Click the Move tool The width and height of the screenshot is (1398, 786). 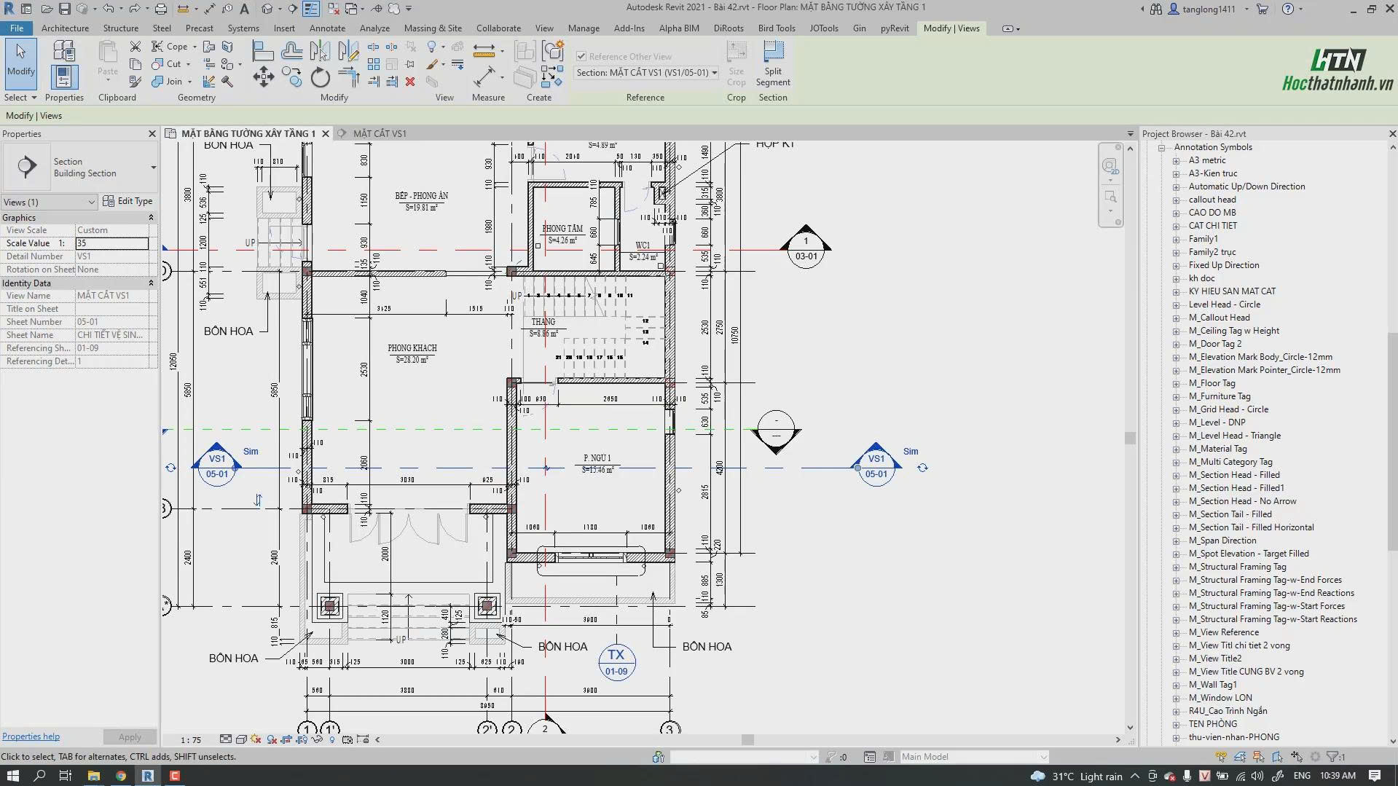[263, 77]
